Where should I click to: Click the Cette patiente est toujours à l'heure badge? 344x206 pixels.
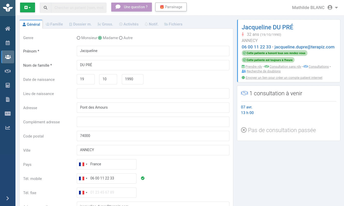coord(268,60)
